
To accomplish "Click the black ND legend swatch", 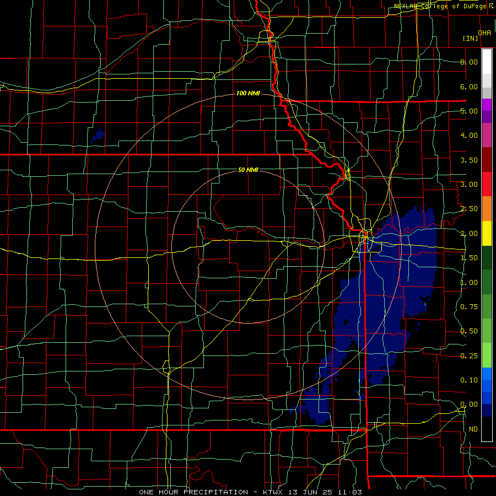I will click(x=487, y=429).
